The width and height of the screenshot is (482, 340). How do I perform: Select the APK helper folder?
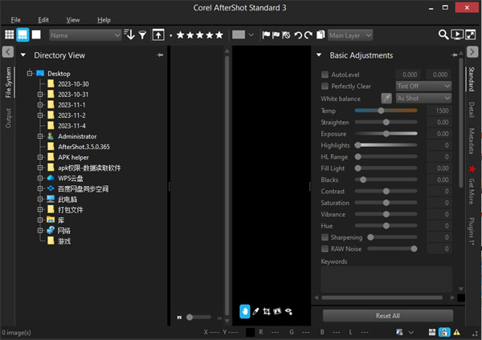[73, 157]
